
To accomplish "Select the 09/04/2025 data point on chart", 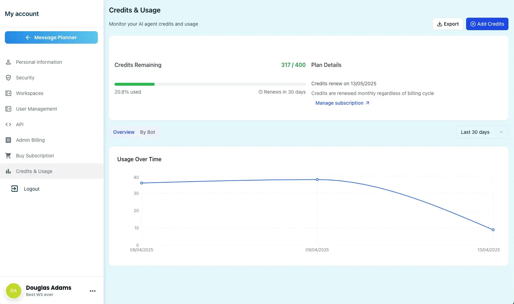I will [x=317, y=180].
